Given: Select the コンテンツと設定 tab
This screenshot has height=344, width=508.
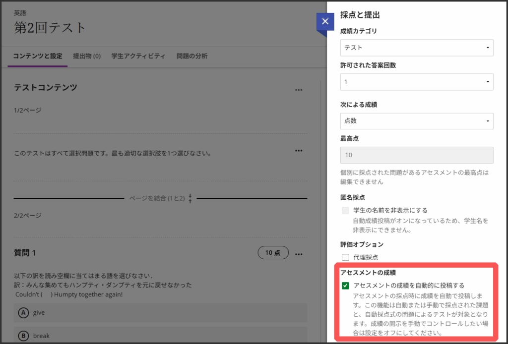Looking at the screenshot, I should (38, 56).
